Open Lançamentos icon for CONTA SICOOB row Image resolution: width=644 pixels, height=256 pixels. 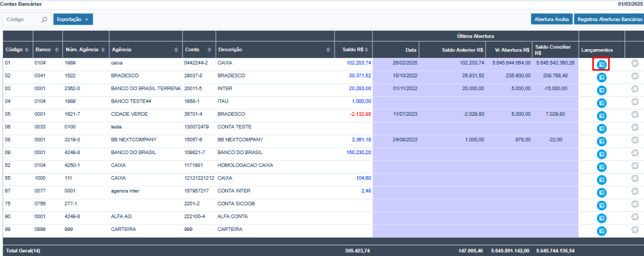coord(601,205)
